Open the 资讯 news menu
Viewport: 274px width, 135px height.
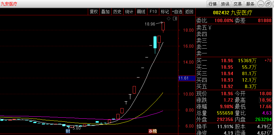(225, 4)
